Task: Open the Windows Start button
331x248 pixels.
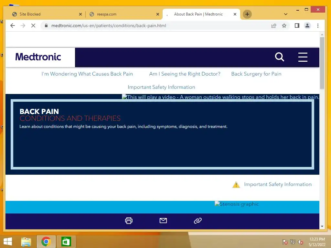Action: pos(8,242)
